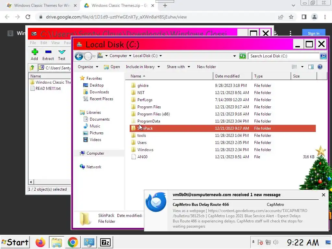Open the Chrome profile avatar icon
Viewport: 332px width, 249px height.
point(314,17)
